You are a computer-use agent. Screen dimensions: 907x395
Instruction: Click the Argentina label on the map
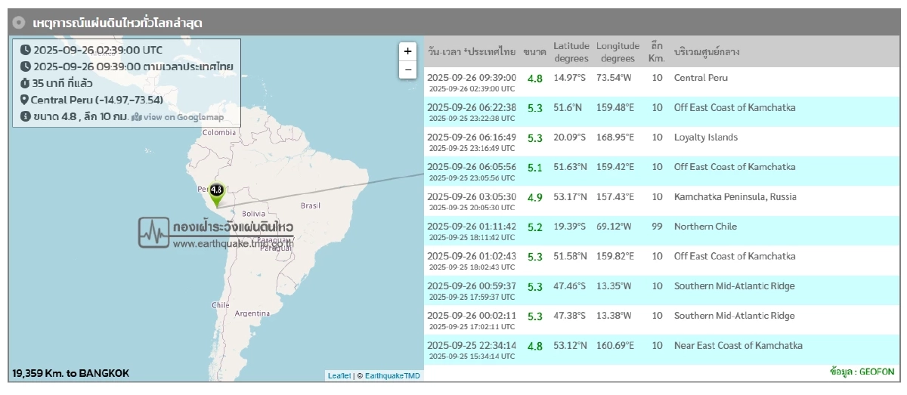click(x=252, y=313)
